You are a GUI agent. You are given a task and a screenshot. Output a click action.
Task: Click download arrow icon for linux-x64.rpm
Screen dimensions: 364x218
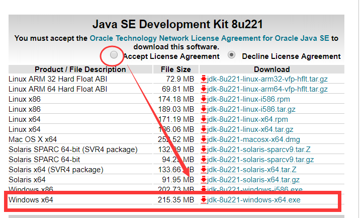204,119
